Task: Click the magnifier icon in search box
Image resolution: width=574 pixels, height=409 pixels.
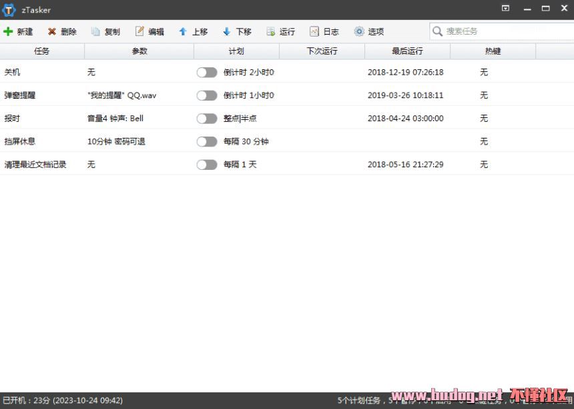Action: [437, 31]
